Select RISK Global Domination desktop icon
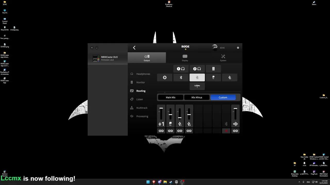 (x=324, y=173)
